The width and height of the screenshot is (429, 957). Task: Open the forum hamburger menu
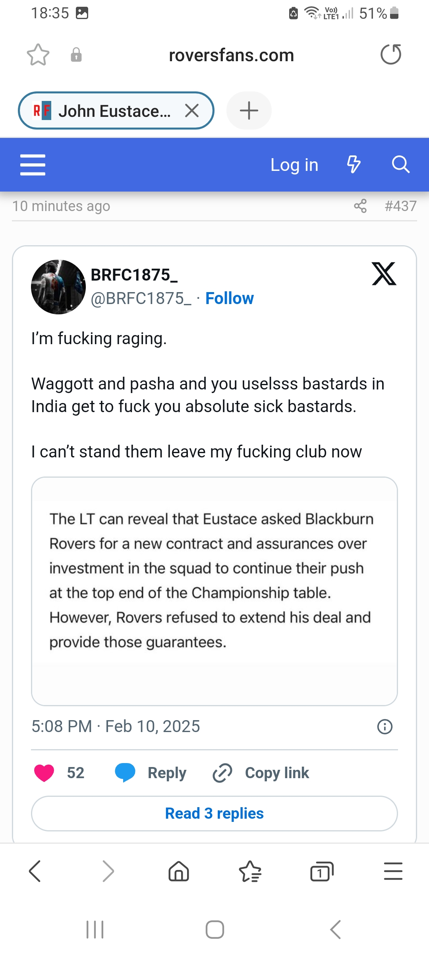(x=33, y=165)
